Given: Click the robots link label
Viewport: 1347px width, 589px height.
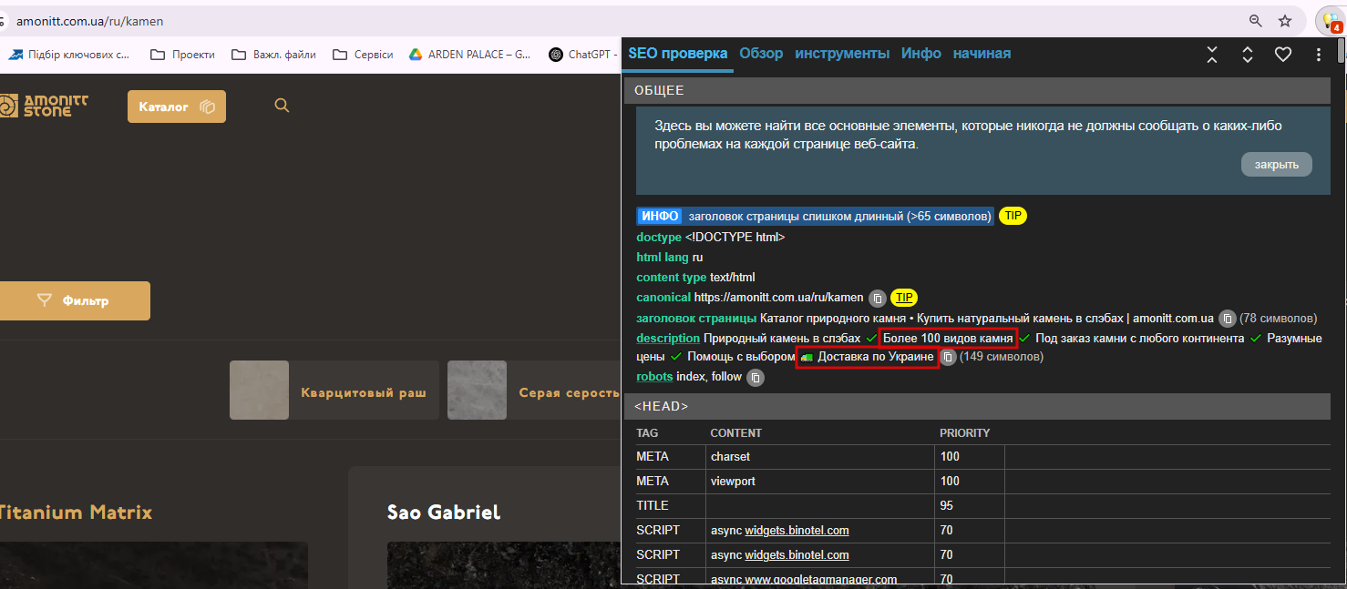Looking at the screenshot, I should tap(654, 377).
